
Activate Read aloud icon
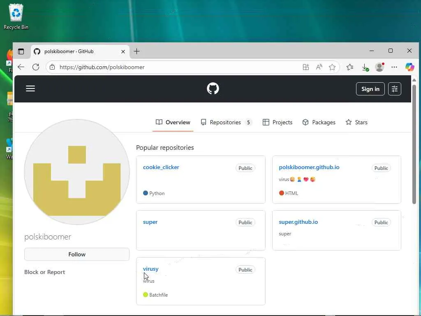point(319,67)
